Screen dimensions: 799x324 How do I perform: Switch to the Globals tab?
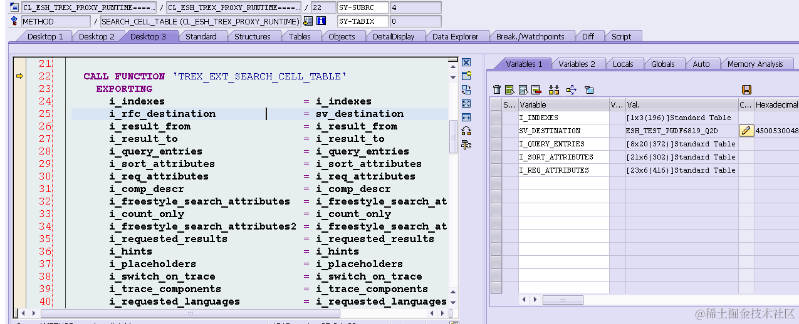pos(662,64)
